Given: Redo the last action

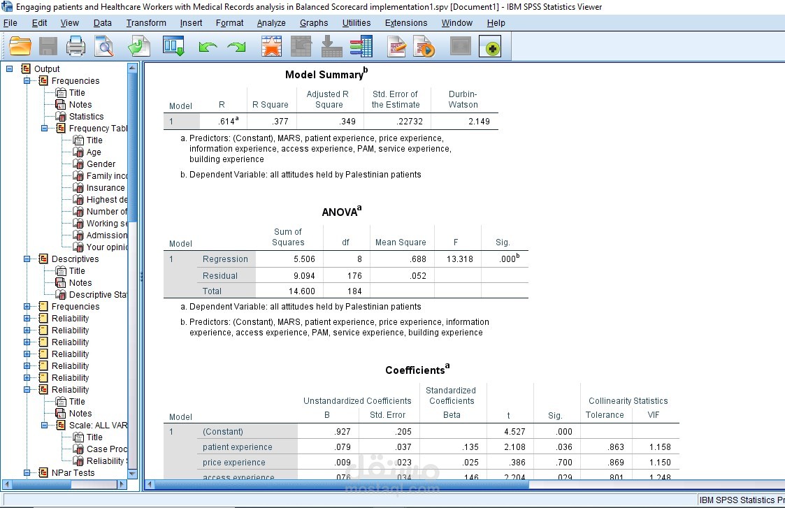Looking at the screenshot, I should [236, 46].
